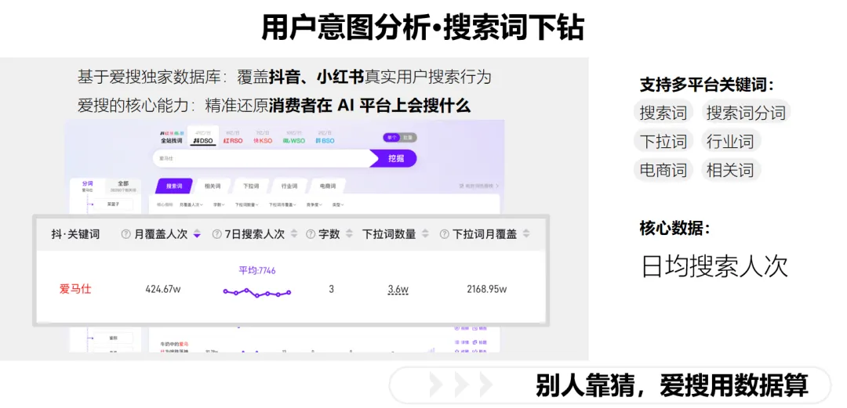Screen dimensions: 847x408
Task: Click help icon beside 7日搜索人次 header
Action: [x=217, y=234]
